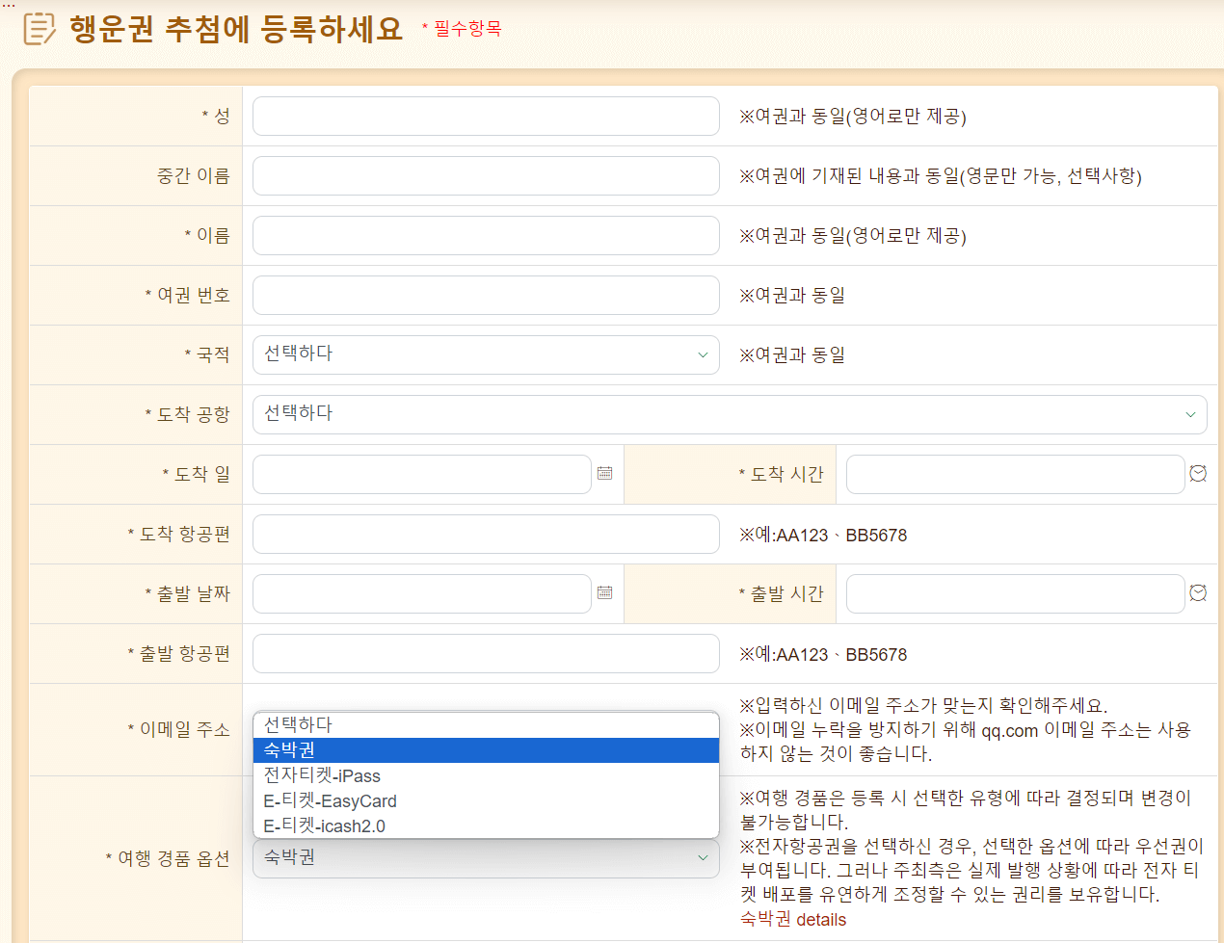
Task: Click the 여권 번호 passport number field
Action: tap(486, 295)
